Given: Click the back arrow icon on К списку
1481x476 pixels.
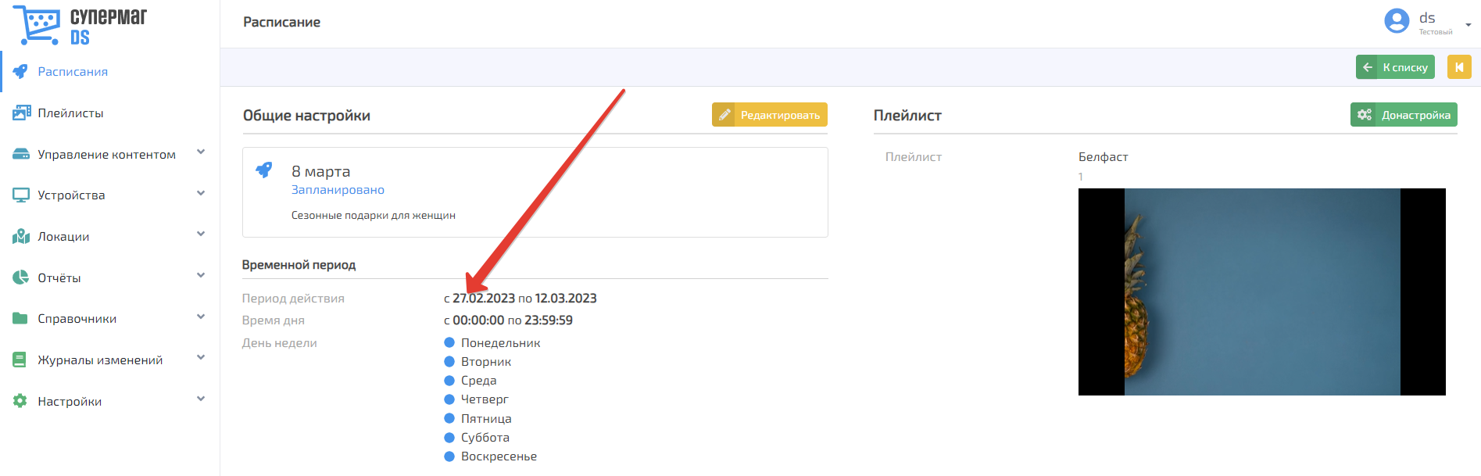Looking at the screenshot, I should coord(1368,67).
